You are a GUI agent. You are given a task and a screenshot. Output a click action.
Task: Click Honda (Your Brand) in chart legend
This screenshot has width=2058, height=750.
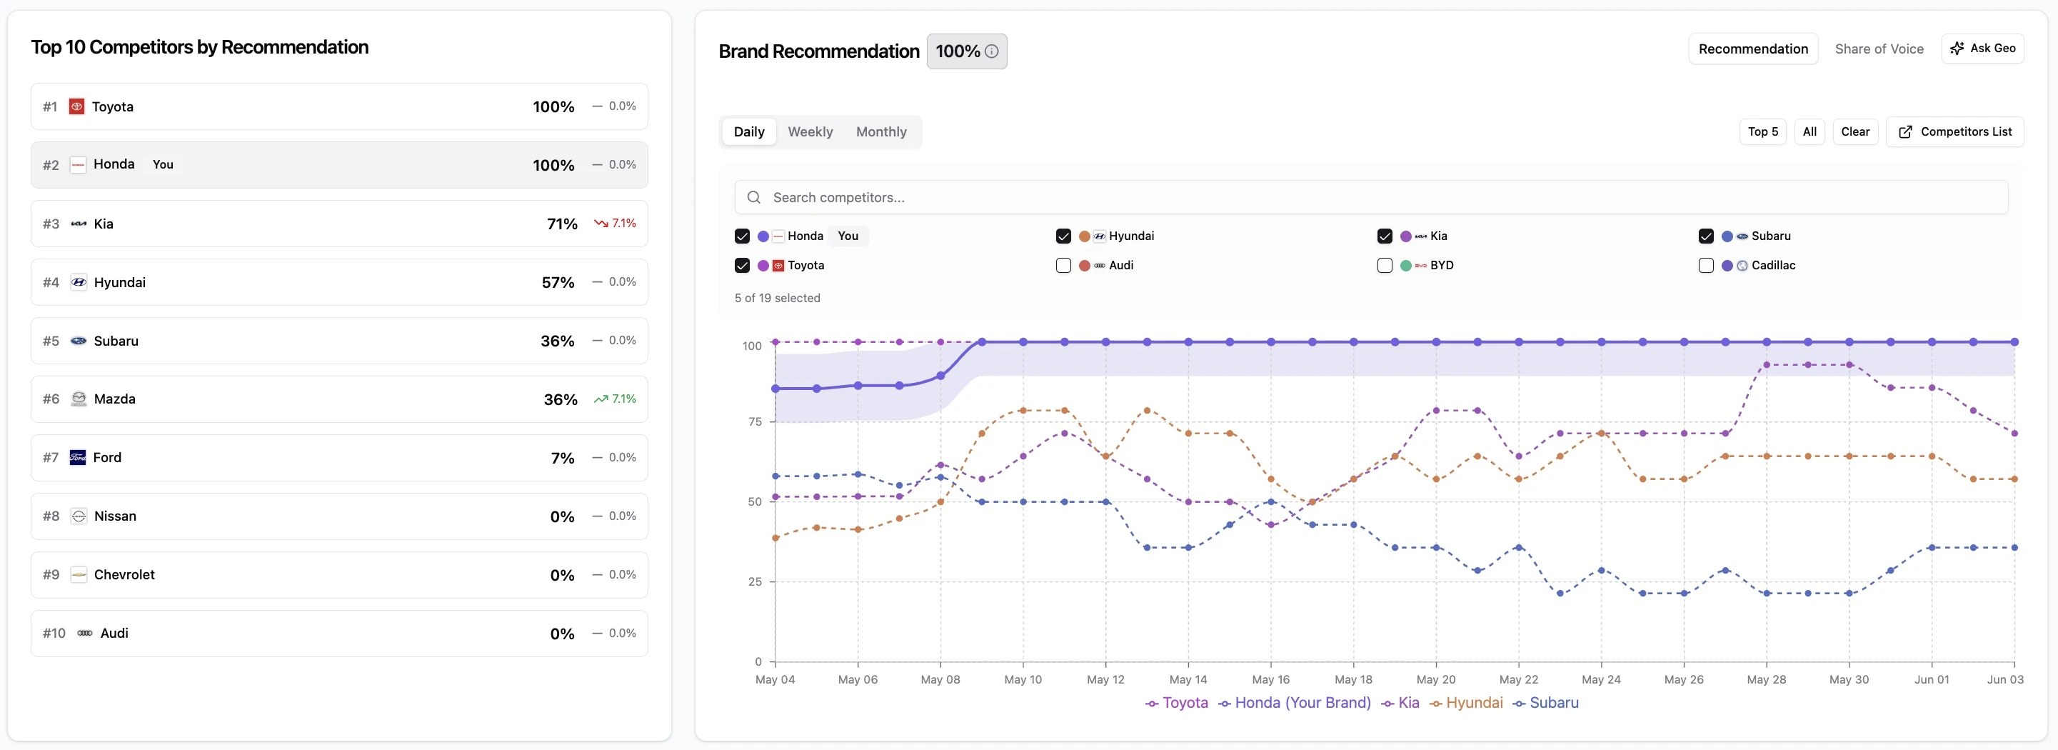1294,703
